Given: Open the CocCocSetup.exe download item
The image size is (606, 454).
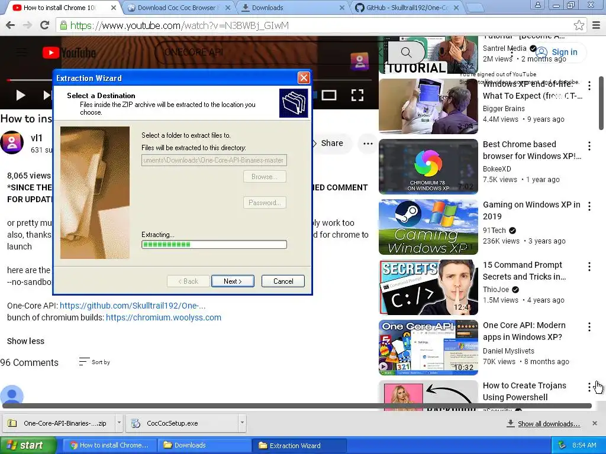Looking at the screenshot, I should [x=182, y=423].
